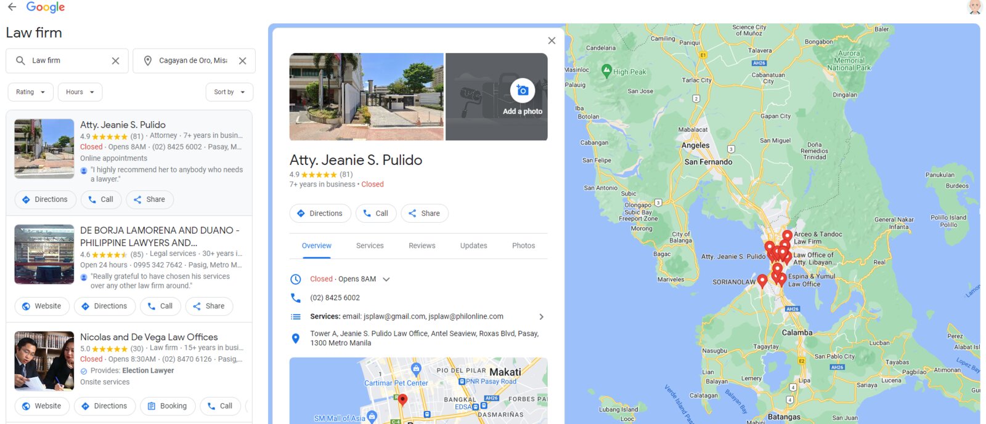Click the Batangas label on the map
986x424 pixels.
tap(784, 417)
